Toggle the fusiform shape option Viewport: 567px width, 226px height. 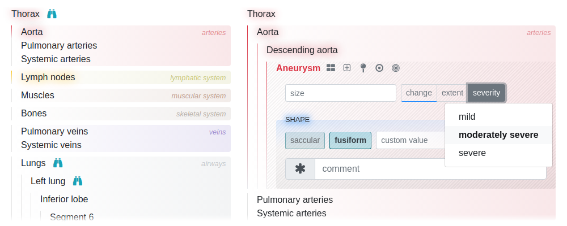pos(350,140)
